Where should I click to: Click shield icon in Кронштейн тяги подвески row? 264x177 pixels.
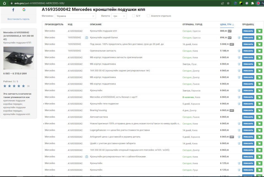[x=239, y=104]
